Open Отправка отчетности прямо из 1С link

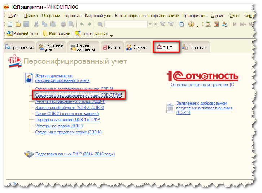click(202, 85)
